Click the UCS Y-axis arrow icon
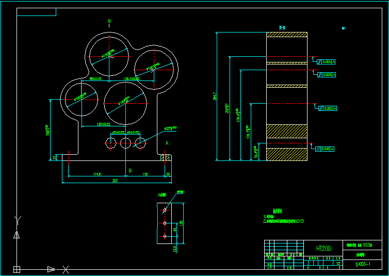The width and height of the screenshot is (389, 276). 17,235
